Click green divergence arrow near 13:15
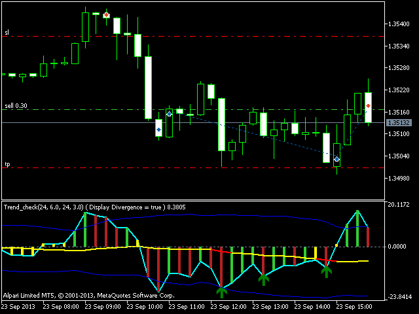Viewport: 419px width, 314px height. coord(263,279)
